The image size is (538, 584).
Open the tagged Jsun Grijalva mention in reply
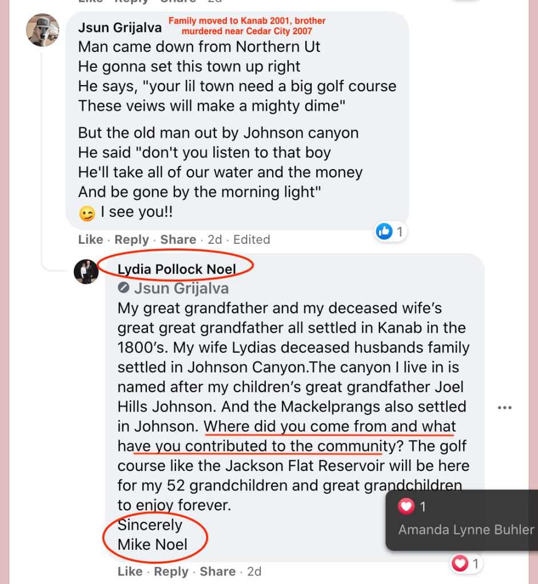pos(181,288)
